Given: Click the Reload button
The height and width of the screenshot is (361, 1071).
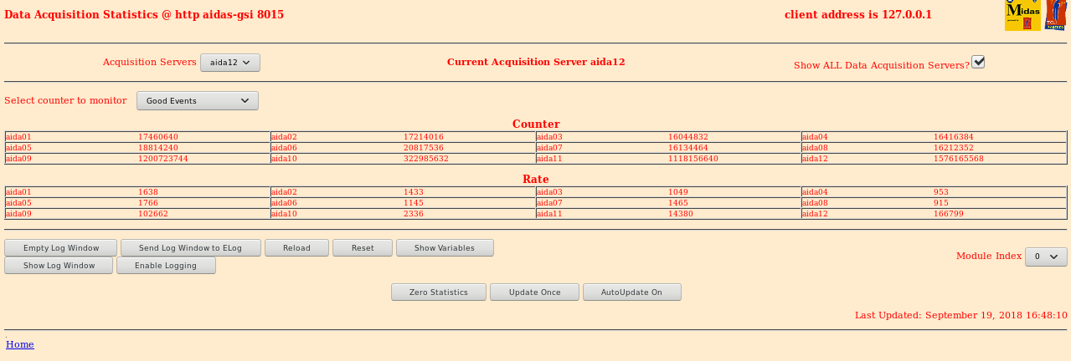Looking at the screenshot, I should click(296, 248).
